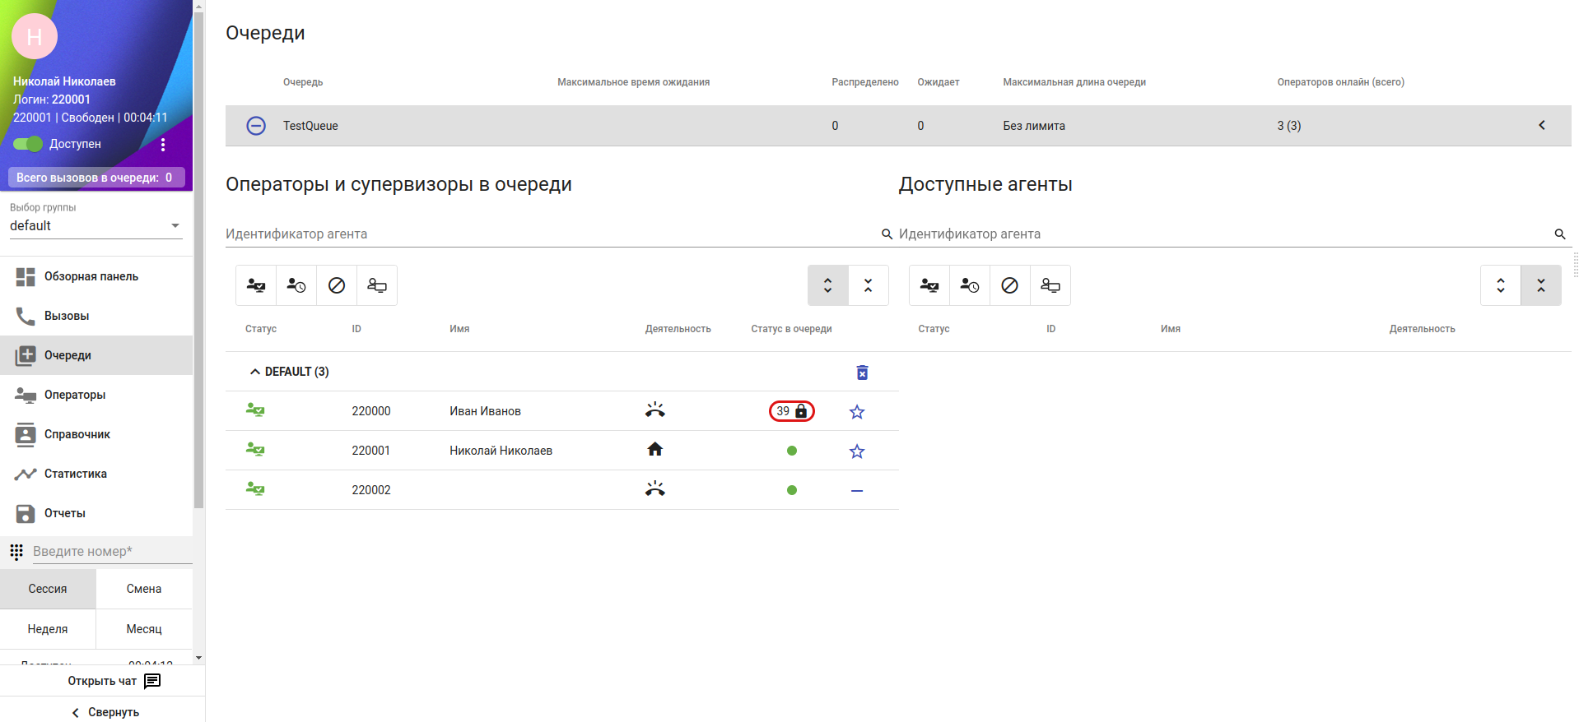Open the Выбор группы dropdown
This screenshot has height=722, width=1579.
tap(95, 226)
